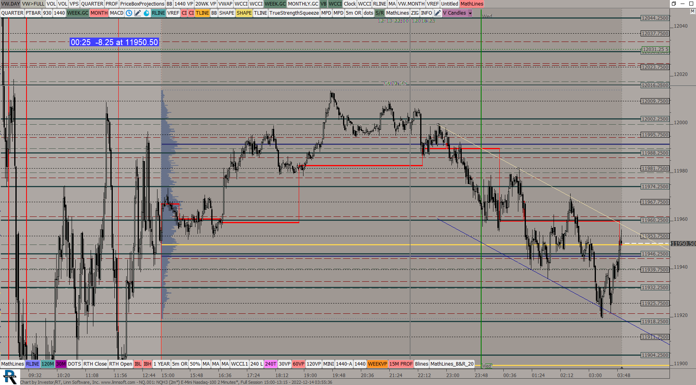Click the 11950.50 current price label
This screenshot has height=385, width=696.
pos(683,244)
